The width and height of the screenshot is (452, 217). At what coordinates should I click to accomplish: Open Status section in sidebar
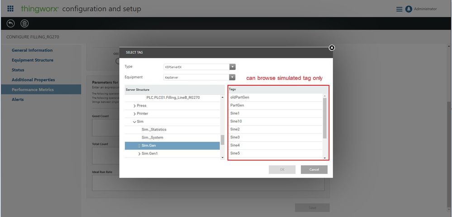(x=18, y=70)
